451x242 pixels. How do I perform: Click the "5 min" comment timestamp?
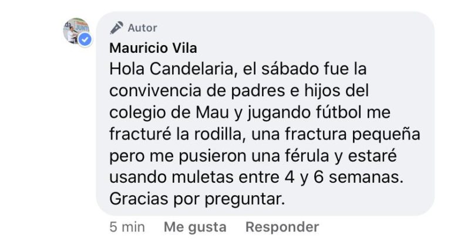click(x=127, y=227)
